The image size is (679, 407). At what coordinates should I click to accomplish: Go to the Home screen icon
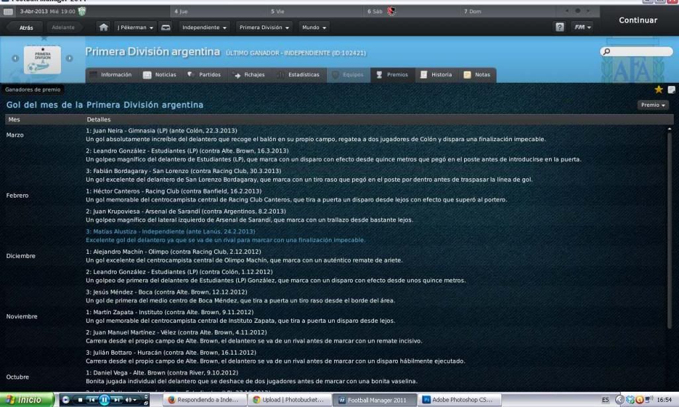(x=103, y=27)
